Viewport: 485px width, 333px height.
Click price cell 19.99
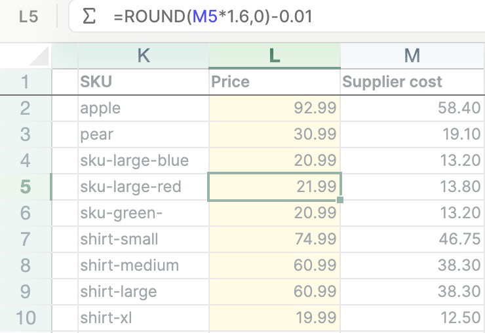pos(275,318)
